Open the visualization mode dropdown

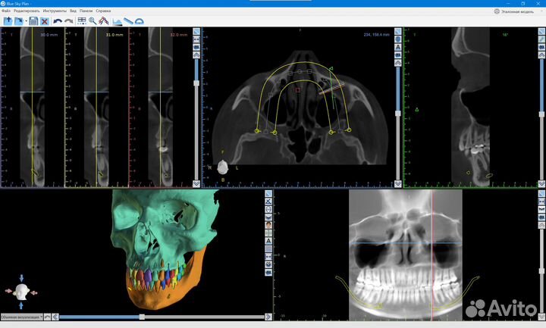(21, 317)
